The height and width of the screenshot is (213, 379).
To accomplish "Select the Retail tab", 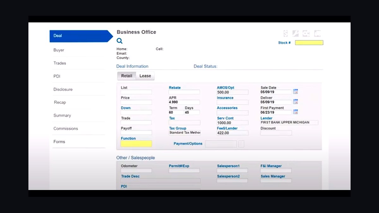I will coord(127,76).
